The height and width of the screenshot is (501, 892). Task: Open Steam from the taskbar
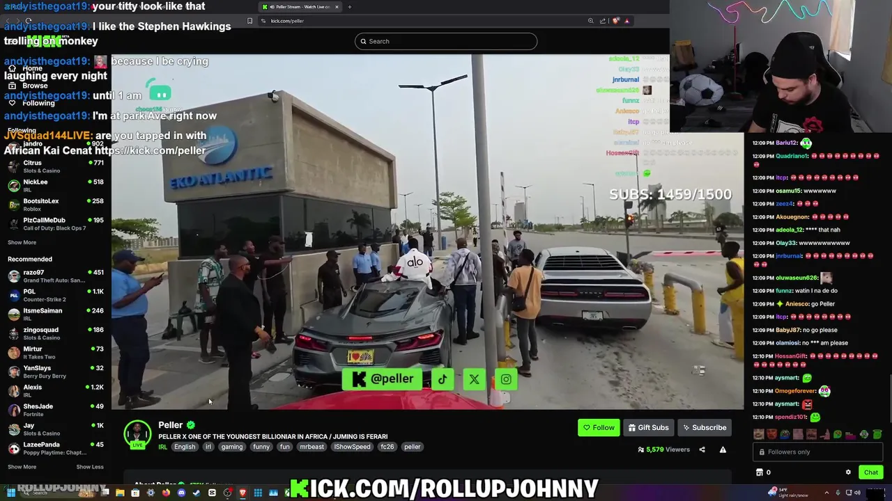pyautogui.click(x=197, y=493)
